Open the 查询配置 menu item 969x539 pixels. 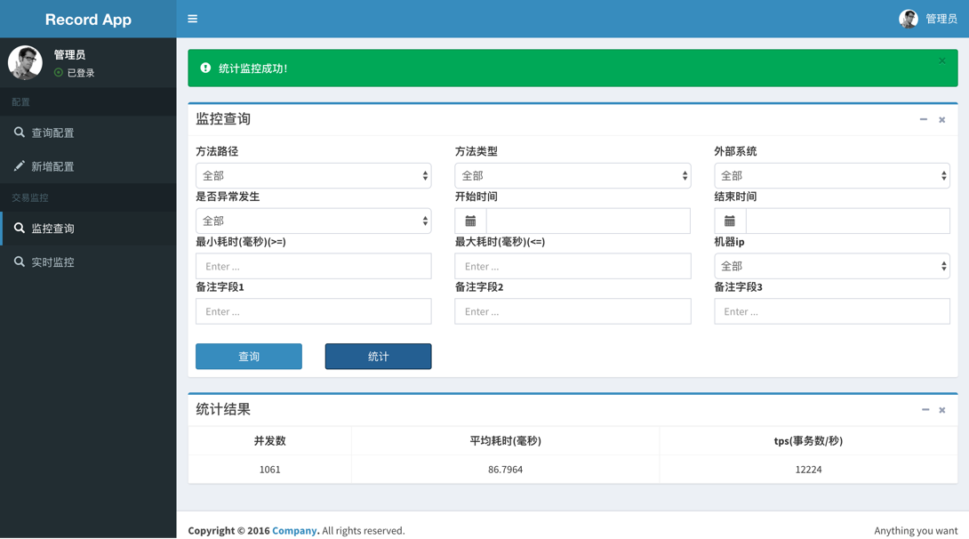88,133
